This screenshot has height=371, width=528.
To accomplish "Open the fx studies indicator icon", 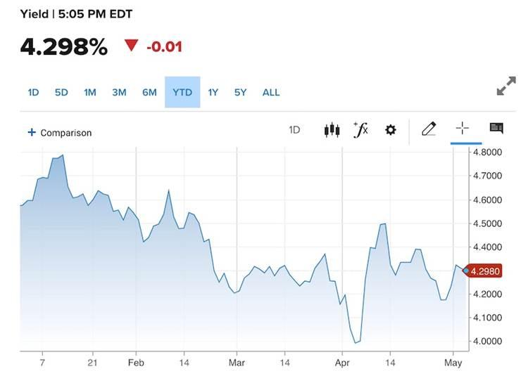I will click(x=361, y=130).
